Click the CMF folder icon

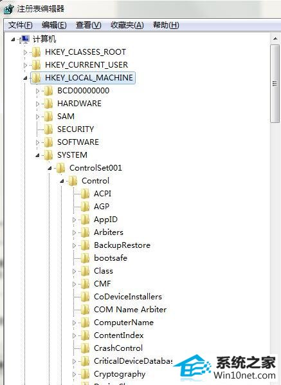coord(86,284)
